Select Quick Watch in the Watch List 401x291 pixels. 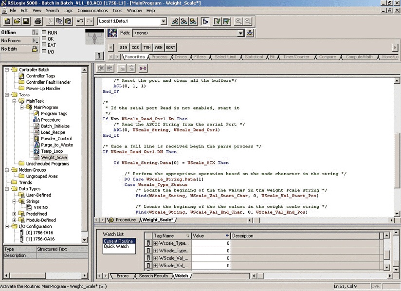(x=115, y=246)
